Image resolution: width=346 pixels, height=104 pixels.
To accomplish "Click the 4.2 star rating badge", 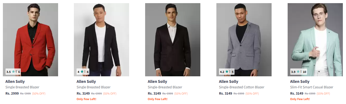I will (227, 72).
